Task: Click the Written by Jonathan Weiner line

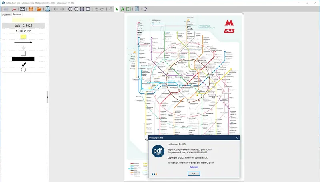Action: [x=191, y=163]
